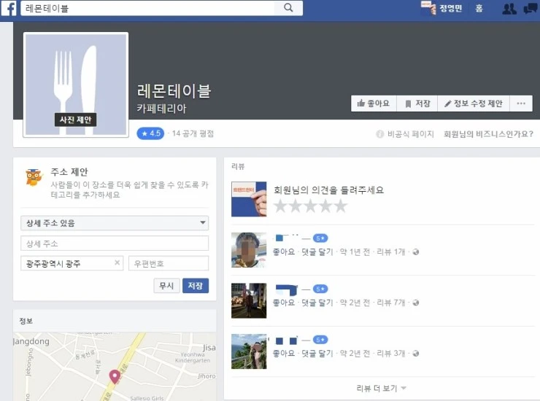Clear the city field with X icon

point(117,262)
